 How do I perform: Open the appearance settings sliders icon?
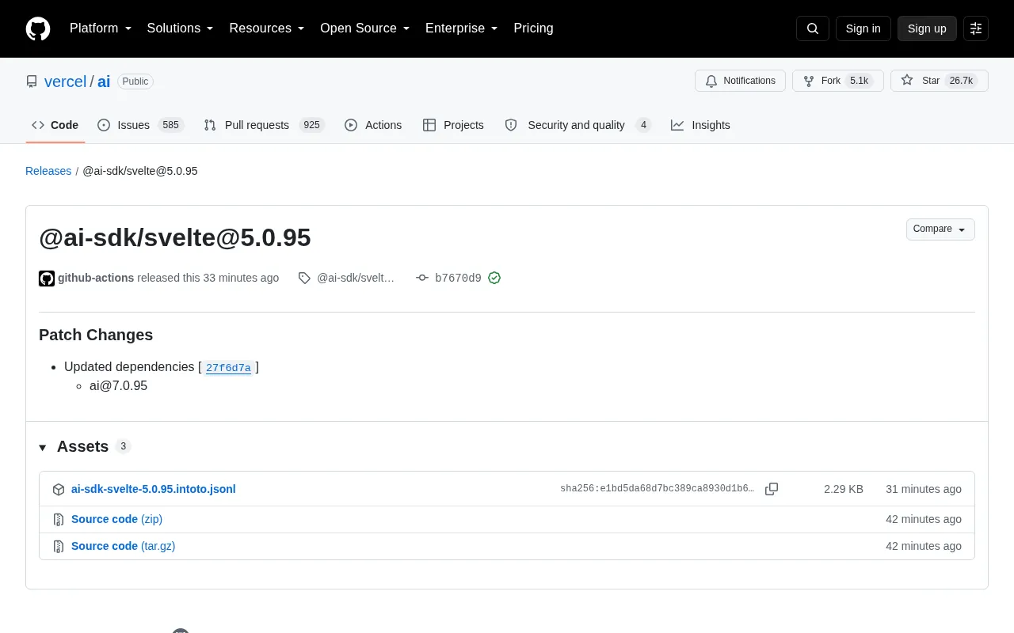(976, 28)
